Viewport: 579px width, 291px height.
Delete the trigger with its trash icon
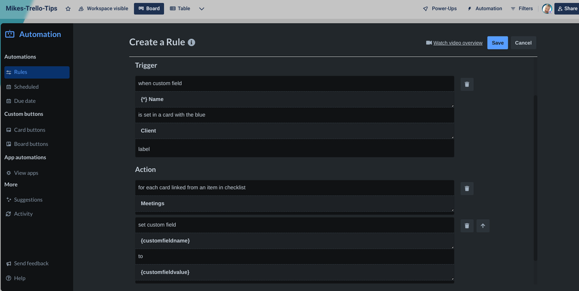[467, 84]
